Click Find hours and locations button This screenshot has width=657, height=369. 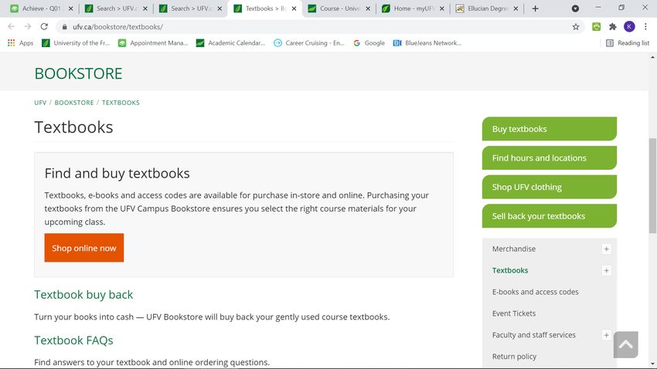[x=550, y=157]
